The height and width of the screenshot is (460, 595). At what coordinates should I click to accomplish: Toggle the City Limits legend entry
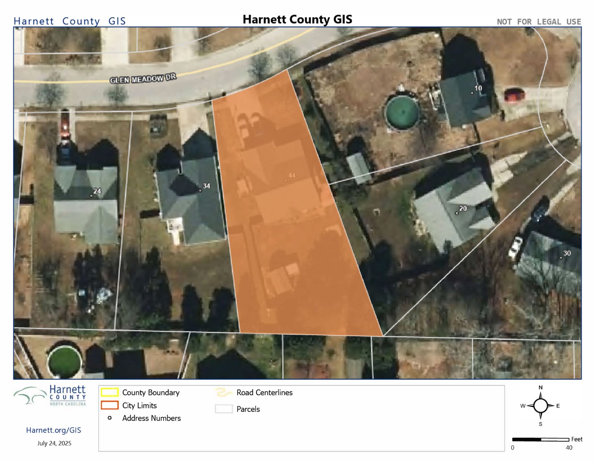tap(139, 405)
